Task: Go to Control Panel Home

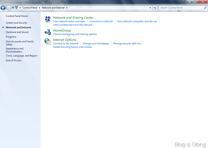Action: coord(17,16)
